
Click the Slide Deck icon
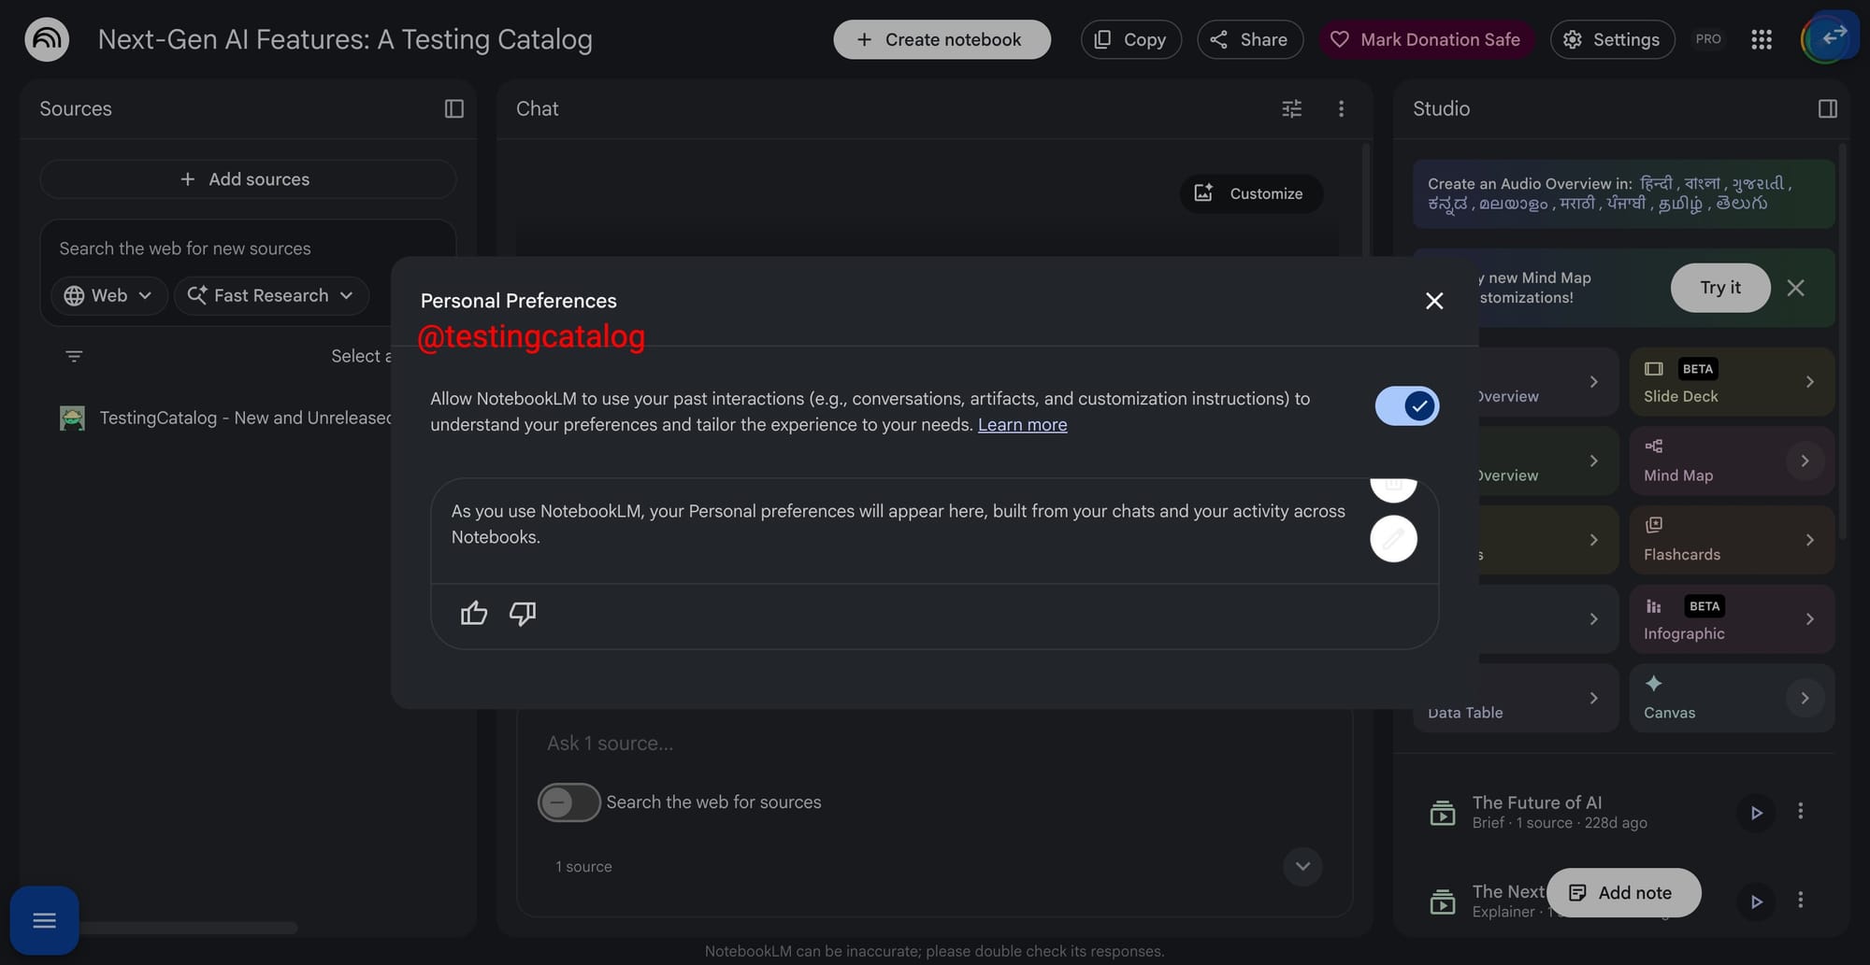pos(1654,369)
